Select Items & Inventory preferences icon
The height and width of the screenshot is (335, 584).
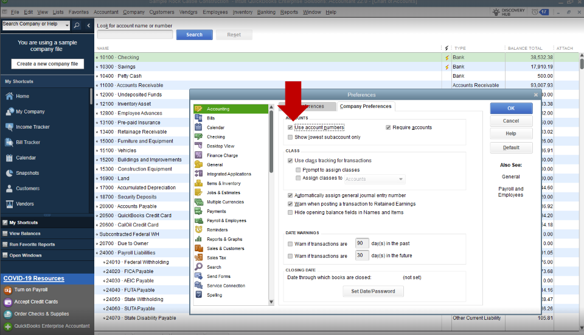point(198,183)
